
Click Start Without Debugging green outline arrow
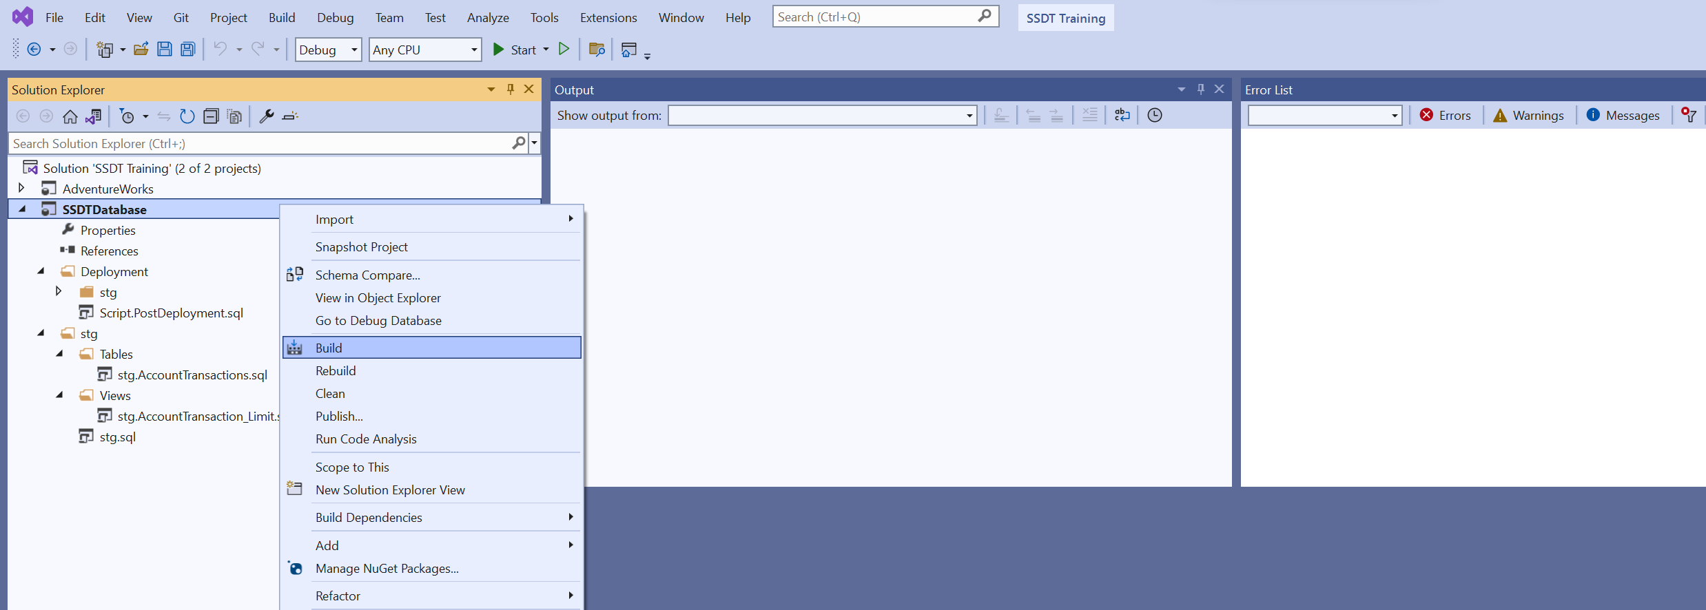[x=564, y=49]
